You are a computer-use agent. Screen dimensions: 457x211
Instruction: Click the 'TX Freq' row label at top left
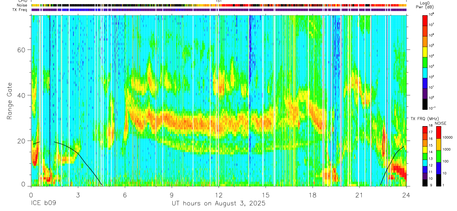tap(20, 10)
